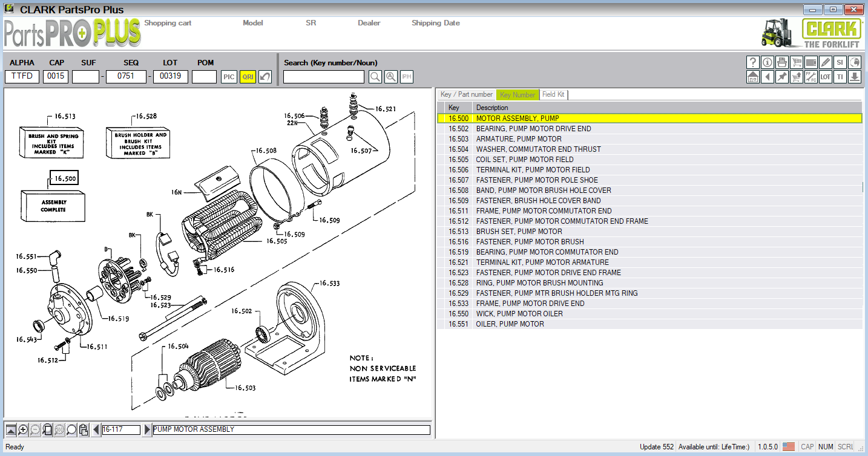Open the help question mark icon
Image resolution: width=868 pixels, height=456 pixels.
click(x=752, y=62)
